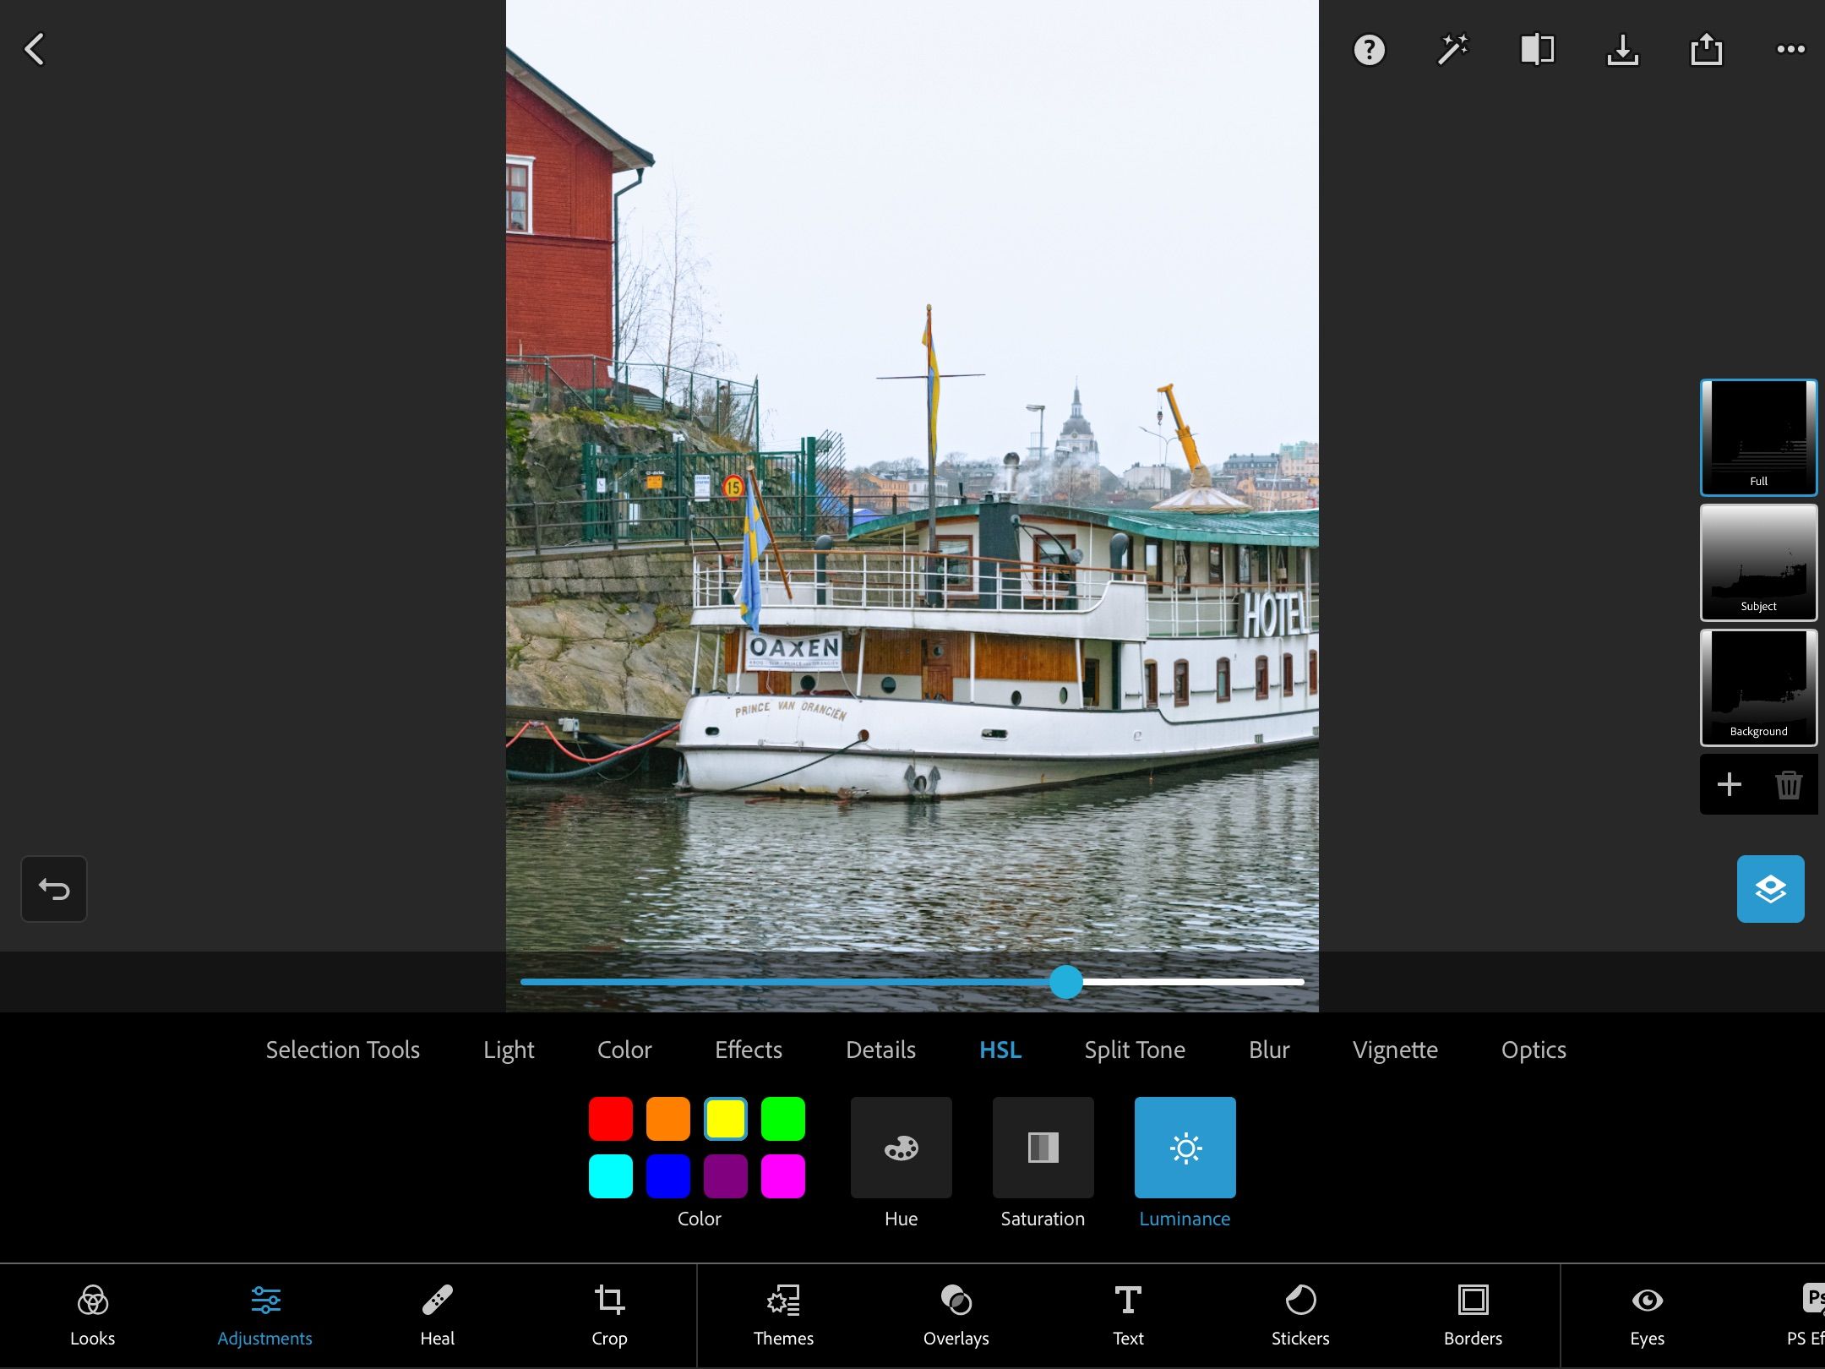
Task: Open the Eyes correction tool
Action: click(1645, 1315)
